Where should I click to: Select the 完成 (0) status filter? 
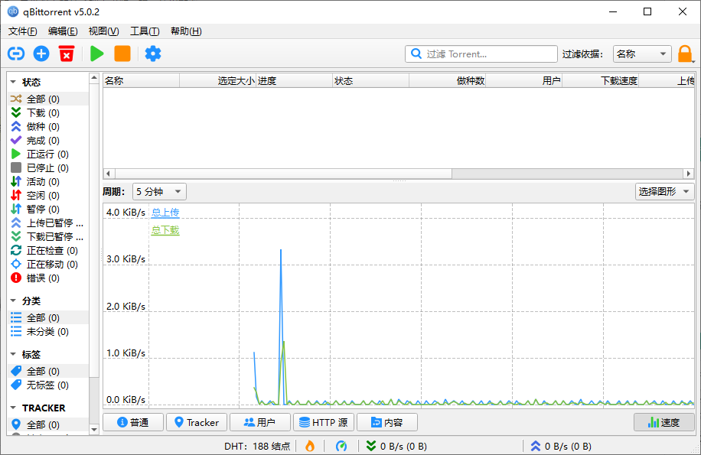(x=48, y=140)
